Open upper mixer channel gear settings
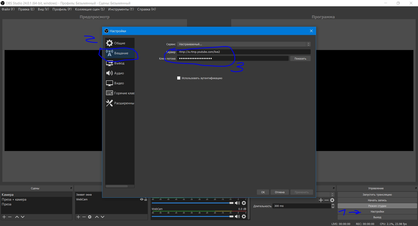The width and height of the screenshot is (418, 226). pyautogui.click(x=244, y=203)
